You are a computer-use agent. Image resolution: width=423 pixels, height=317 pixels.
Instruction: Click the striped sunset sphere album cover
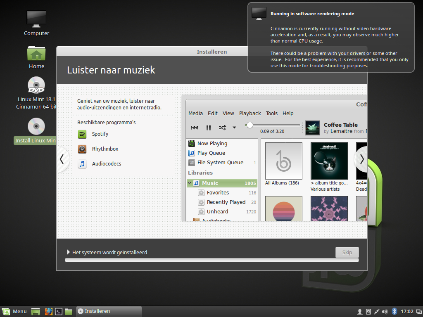283,208
